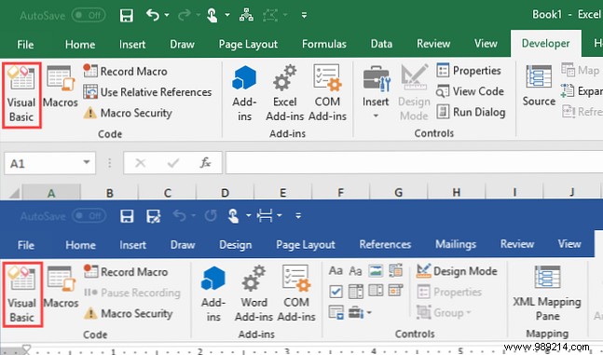Screen dimensions: 603x355
Task: Switch to Formulas tab in Excel
Action: point(323,44)
